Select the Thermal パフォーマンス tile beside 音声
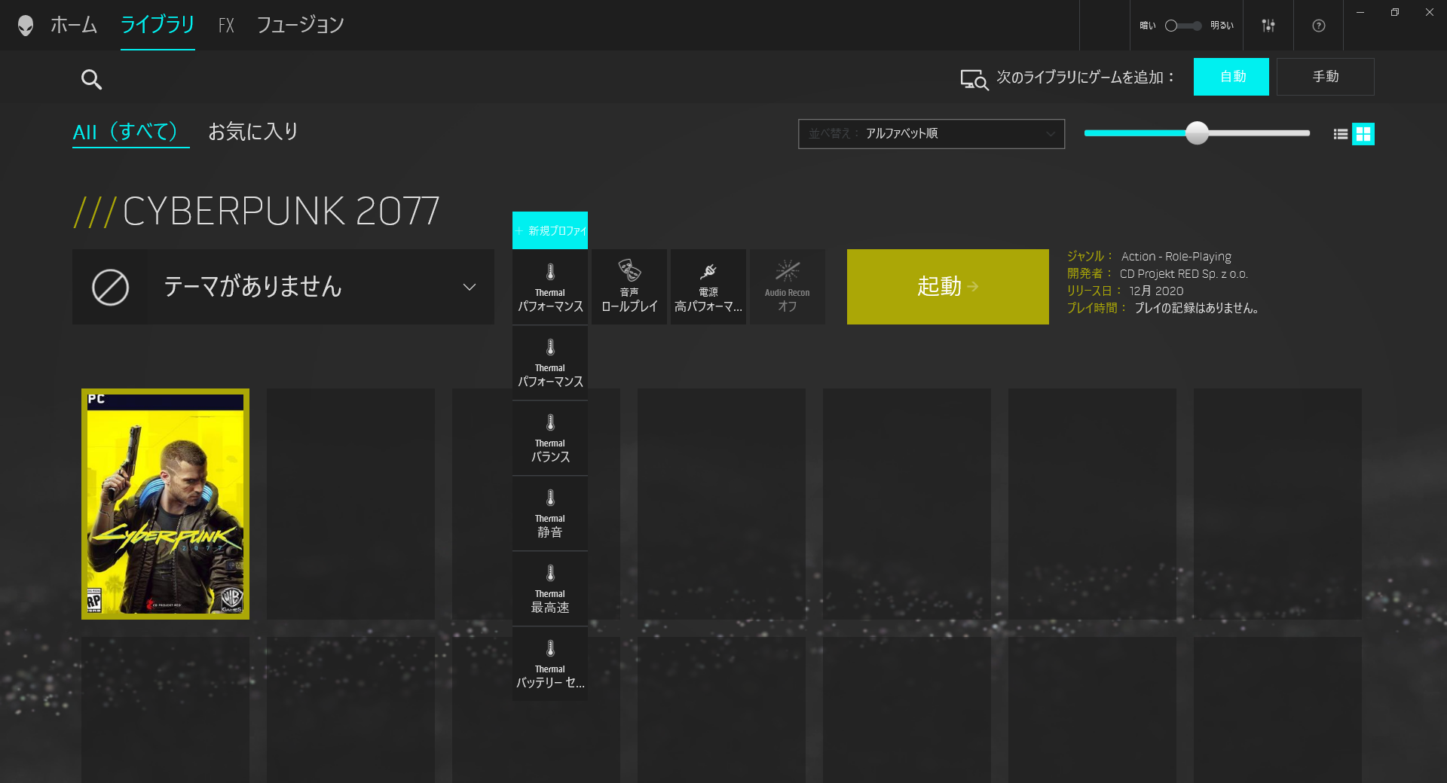 (x=550, y=287)
